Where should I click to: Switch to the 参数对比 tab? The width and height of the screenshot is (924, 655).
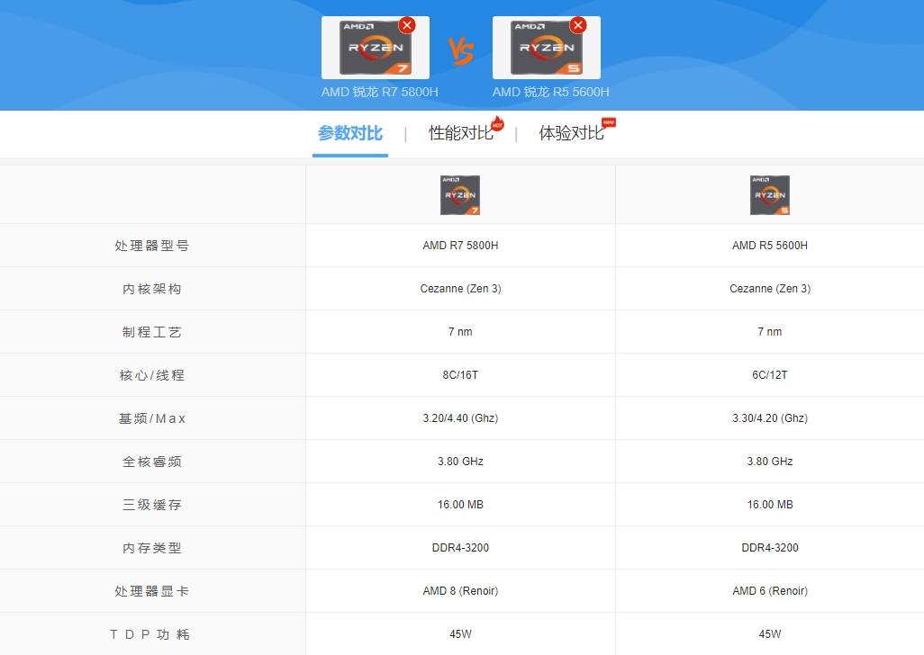coord(350,133)
